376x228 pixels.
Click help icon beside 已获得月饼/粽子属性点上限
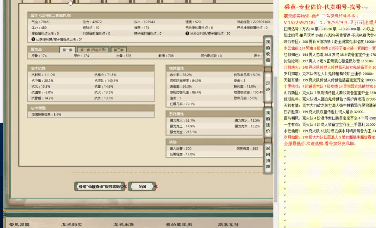click(33, 39)
